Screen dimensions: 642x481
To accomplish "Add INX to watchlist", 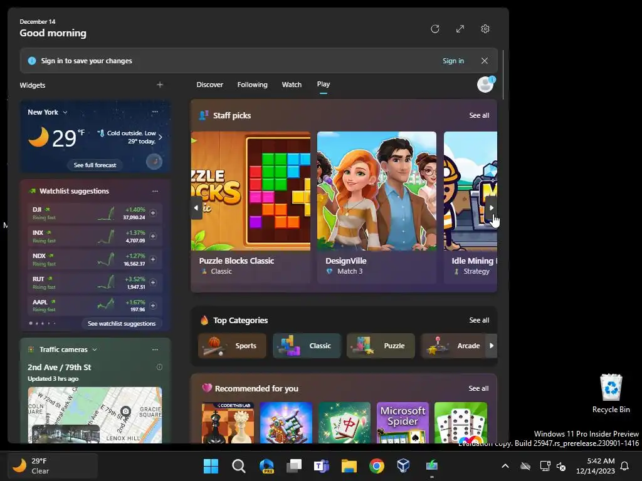I will [x=153, y=236].
